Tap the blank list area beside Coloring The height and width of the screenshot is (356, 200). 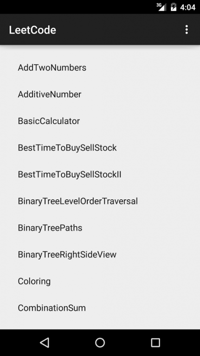[x=125, y=281]
